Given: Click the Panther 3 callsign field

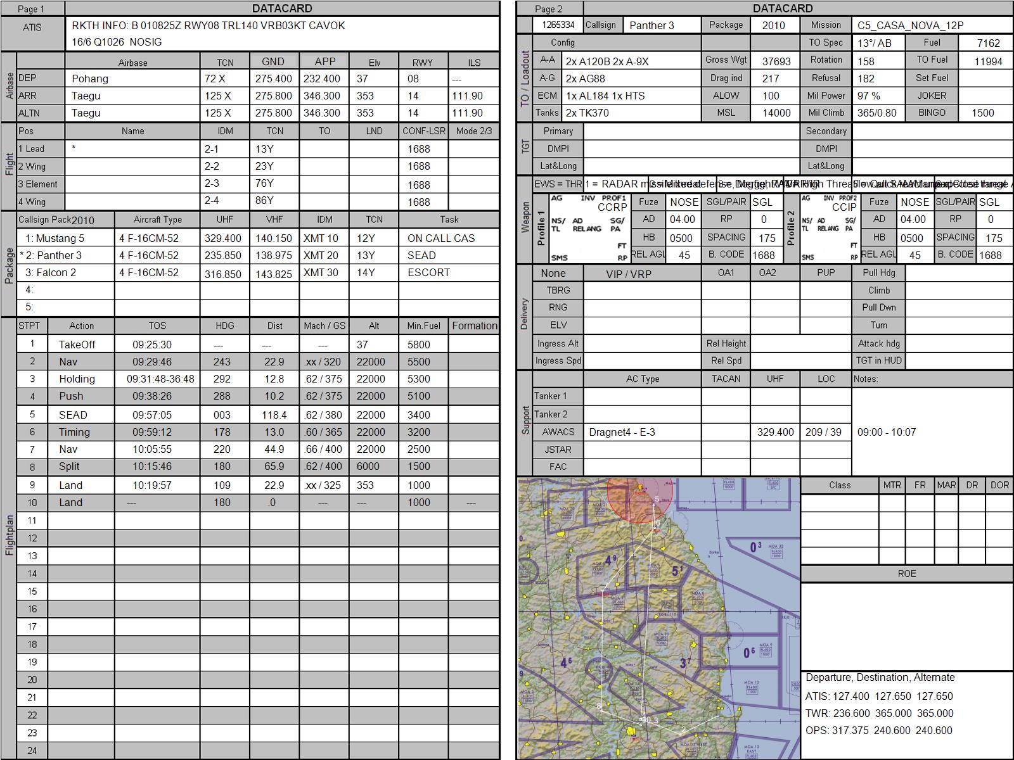Looking at the screenshot, I should (x=662, y=25).
